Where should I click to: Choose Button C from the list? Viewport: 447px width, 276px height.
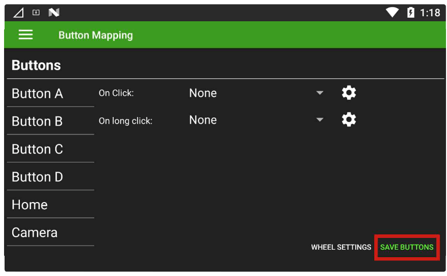[x=38, y=149]
